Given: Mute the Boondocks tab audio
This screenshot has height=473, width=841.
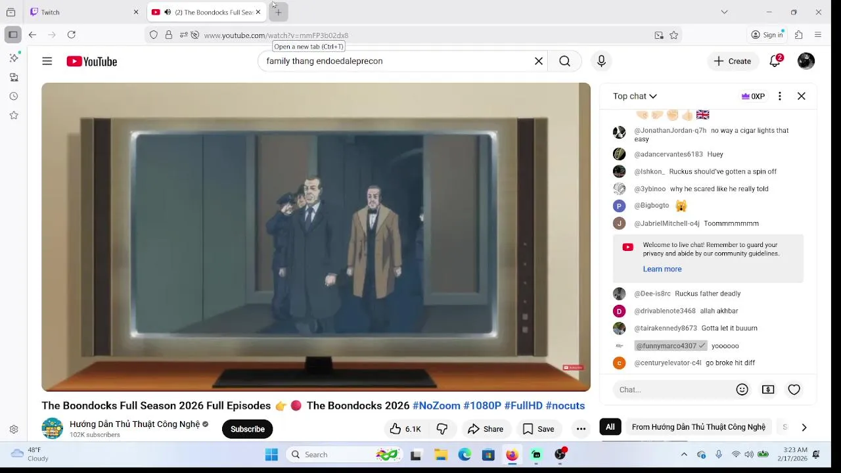Looking at the screenshot, I should point(168,12).
